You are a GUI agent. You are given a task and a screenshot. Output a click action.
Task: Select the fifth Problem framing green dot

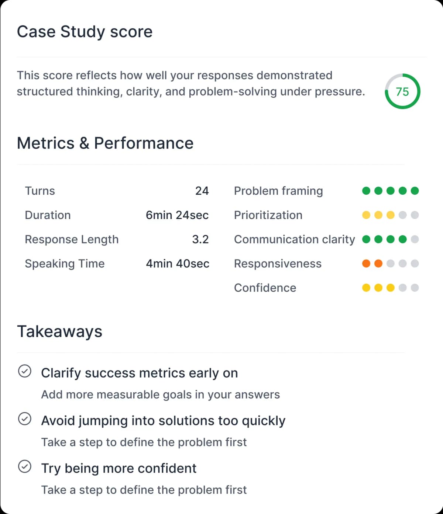tap(415, 191)
